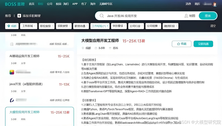Click 添加求职期望 link
Viewport: 222px width, 126px height.
tap(29, 16)
